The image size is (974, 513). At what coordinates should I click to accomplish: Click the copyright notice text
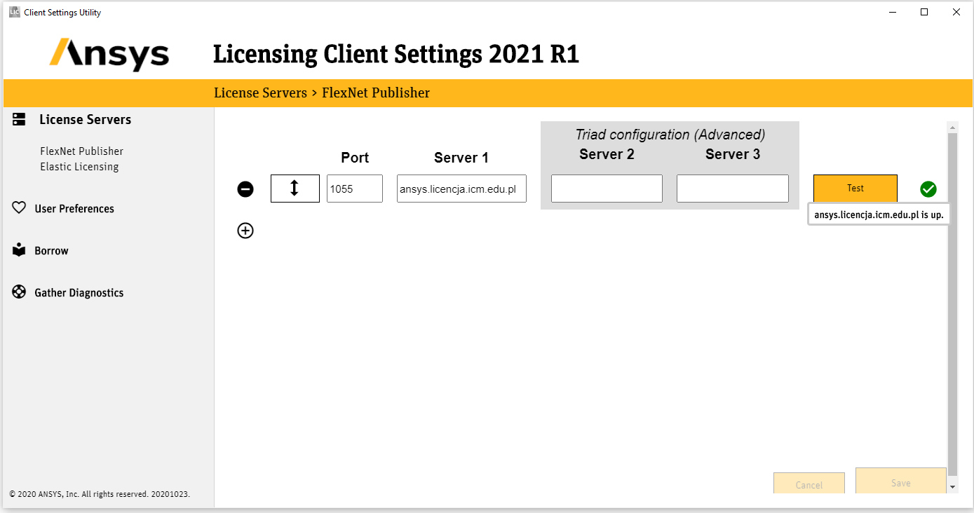pyautogui.click(x=100, y=494)
